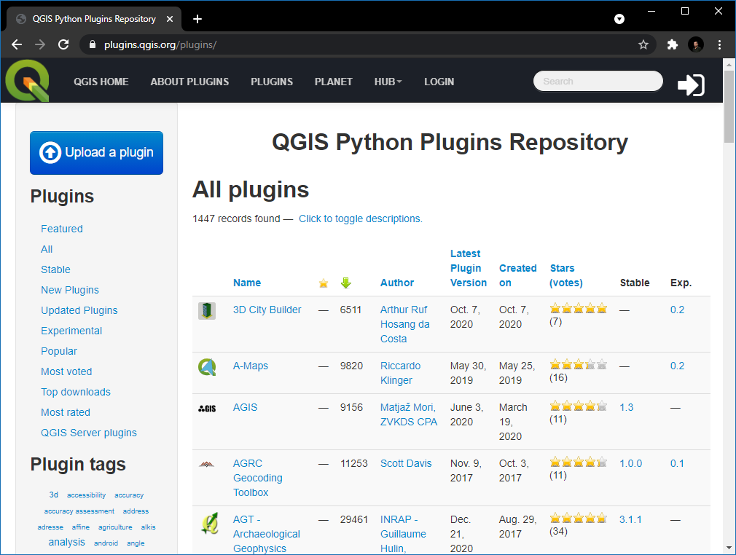The height and width of the screenshot is (555, 736).
Task: Open the Chrome three-dot menu
Action: point(720,44)
